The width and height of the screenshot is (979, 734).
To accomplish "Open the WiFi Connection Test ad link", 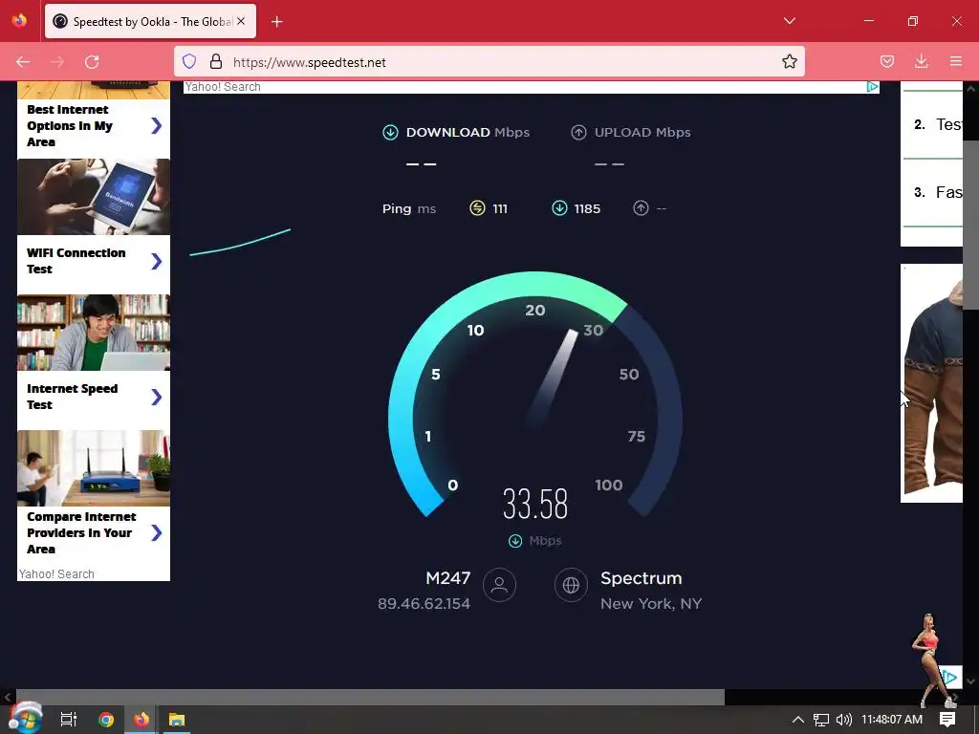I will [94, 261].
